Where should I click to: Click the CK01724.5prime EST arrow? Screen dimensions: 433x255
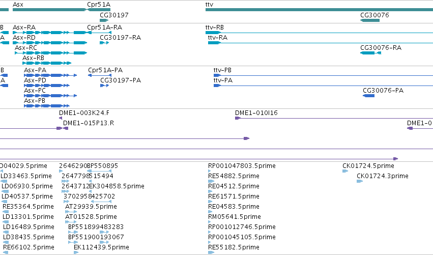tap(345, 171)
